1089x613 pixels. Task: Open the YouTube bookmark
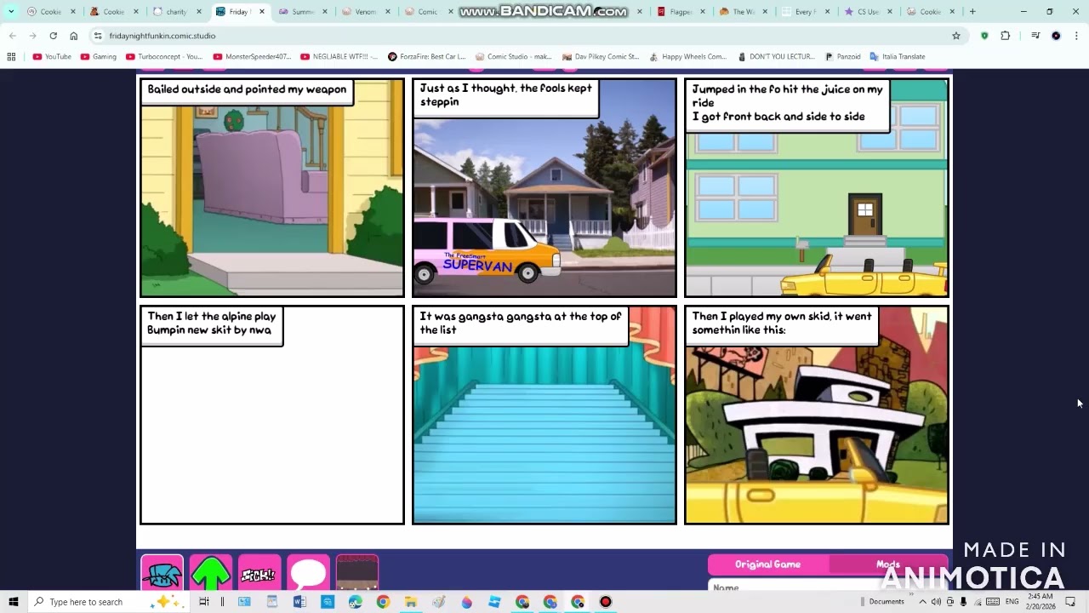[x=52, y=57]
